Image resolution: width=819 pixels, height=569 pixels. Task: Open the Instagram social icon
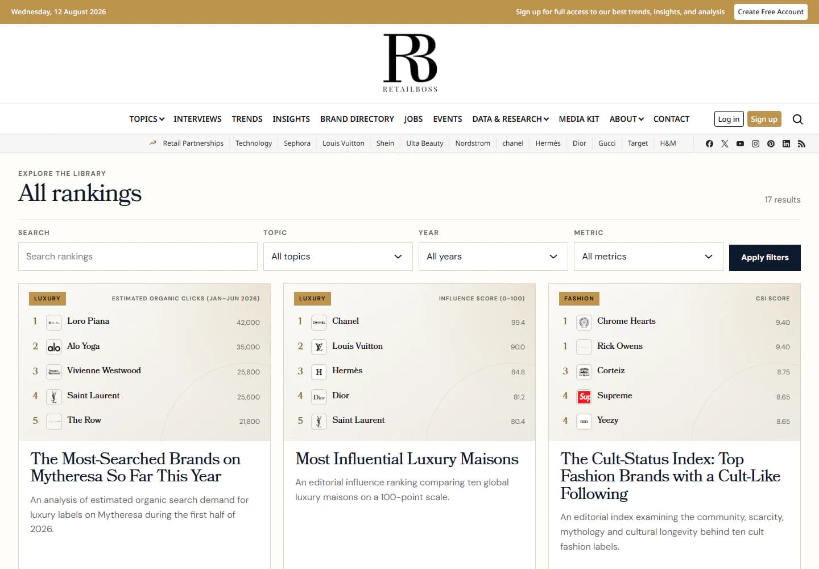(x=755, y=143)
